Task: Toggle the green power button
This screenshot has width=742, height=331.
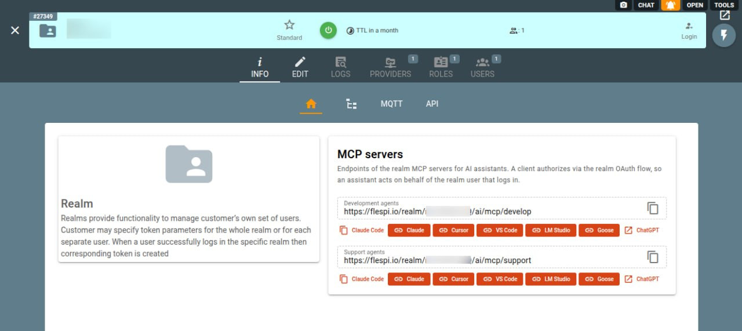Action: coord(328,30)
